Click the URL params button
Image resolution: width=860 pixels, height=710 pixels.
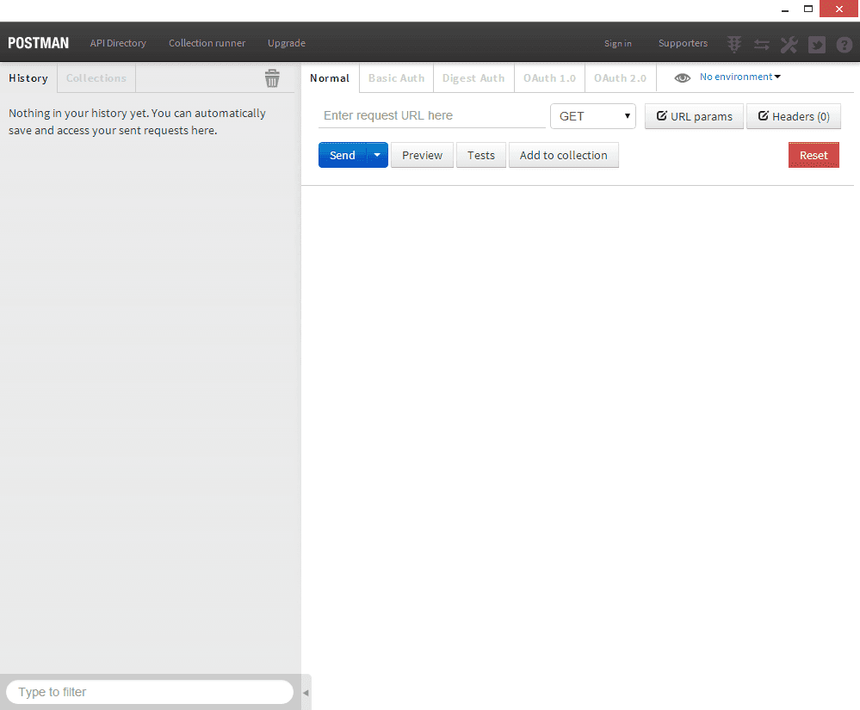click(694, 116)
